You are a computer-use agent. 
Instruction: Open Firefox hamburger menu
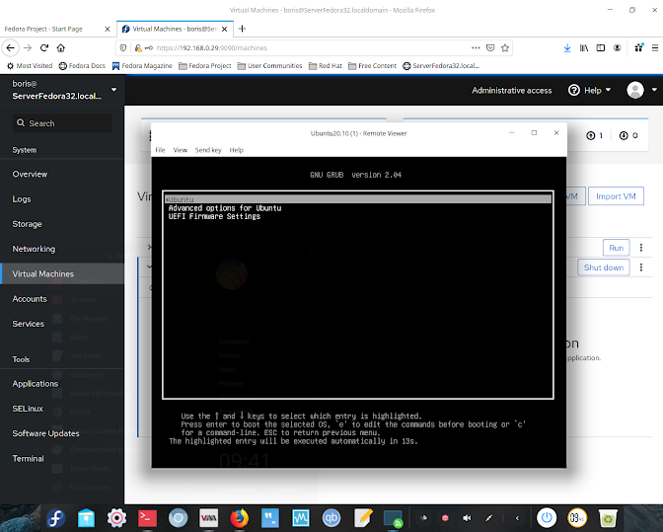pyautogui.click(x=655, y=47)
